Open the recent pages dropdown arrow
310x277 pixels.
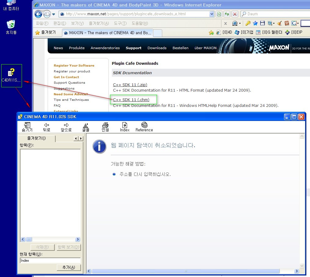click(53, 14)
